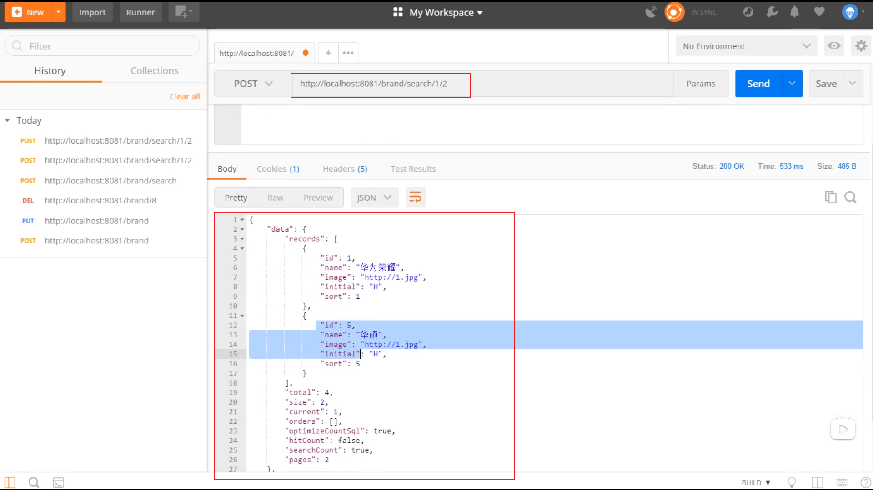This screenshot has width=873, height=490.
Task: Open the New button dropdown arrow
Action: 58,12
